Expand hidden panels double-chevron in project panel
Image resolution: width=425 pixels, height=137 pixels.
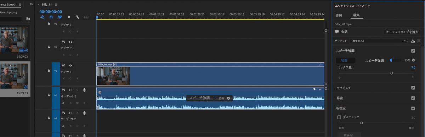pyautogui.click(x=31, y=4)
